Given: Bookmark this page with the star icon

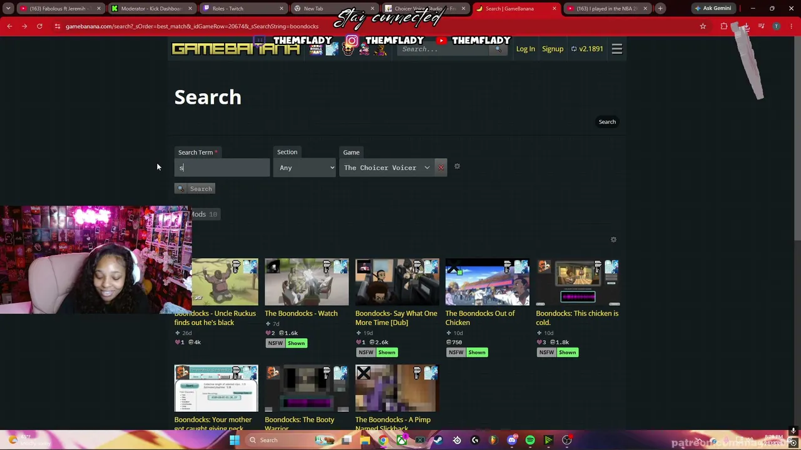Looking at the screenshot, I should coord(703,26).
